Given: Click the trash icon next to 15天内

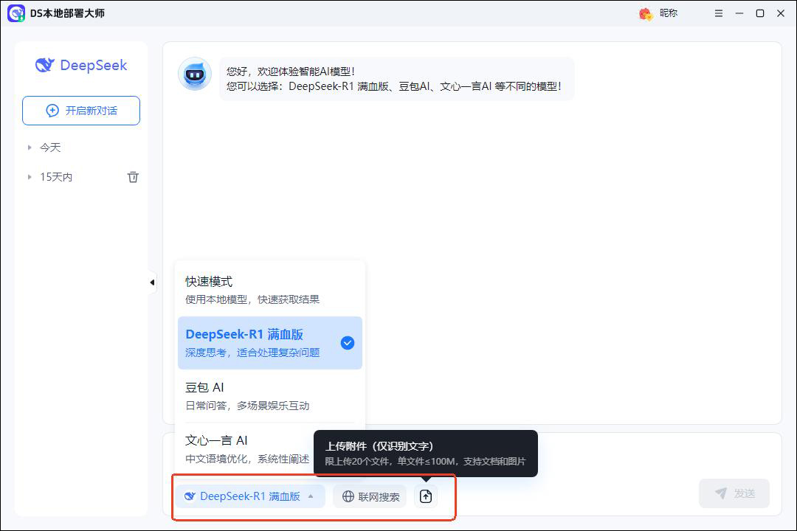Looking at the screenshot, I should tap(133, 177).
